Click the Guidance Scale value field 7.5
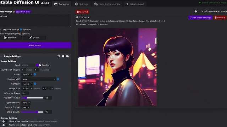Screen dimensions: 227x127 pyautogui.click(x=48, y=98)
